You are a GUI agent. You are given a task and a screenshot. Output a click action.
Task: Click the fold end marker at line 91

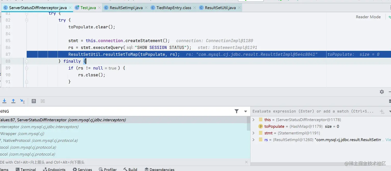tap(27, 82)
